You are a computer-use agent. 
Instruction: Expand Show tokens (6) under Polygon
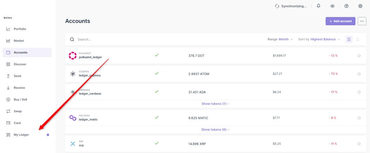click(x=215, y=130)
